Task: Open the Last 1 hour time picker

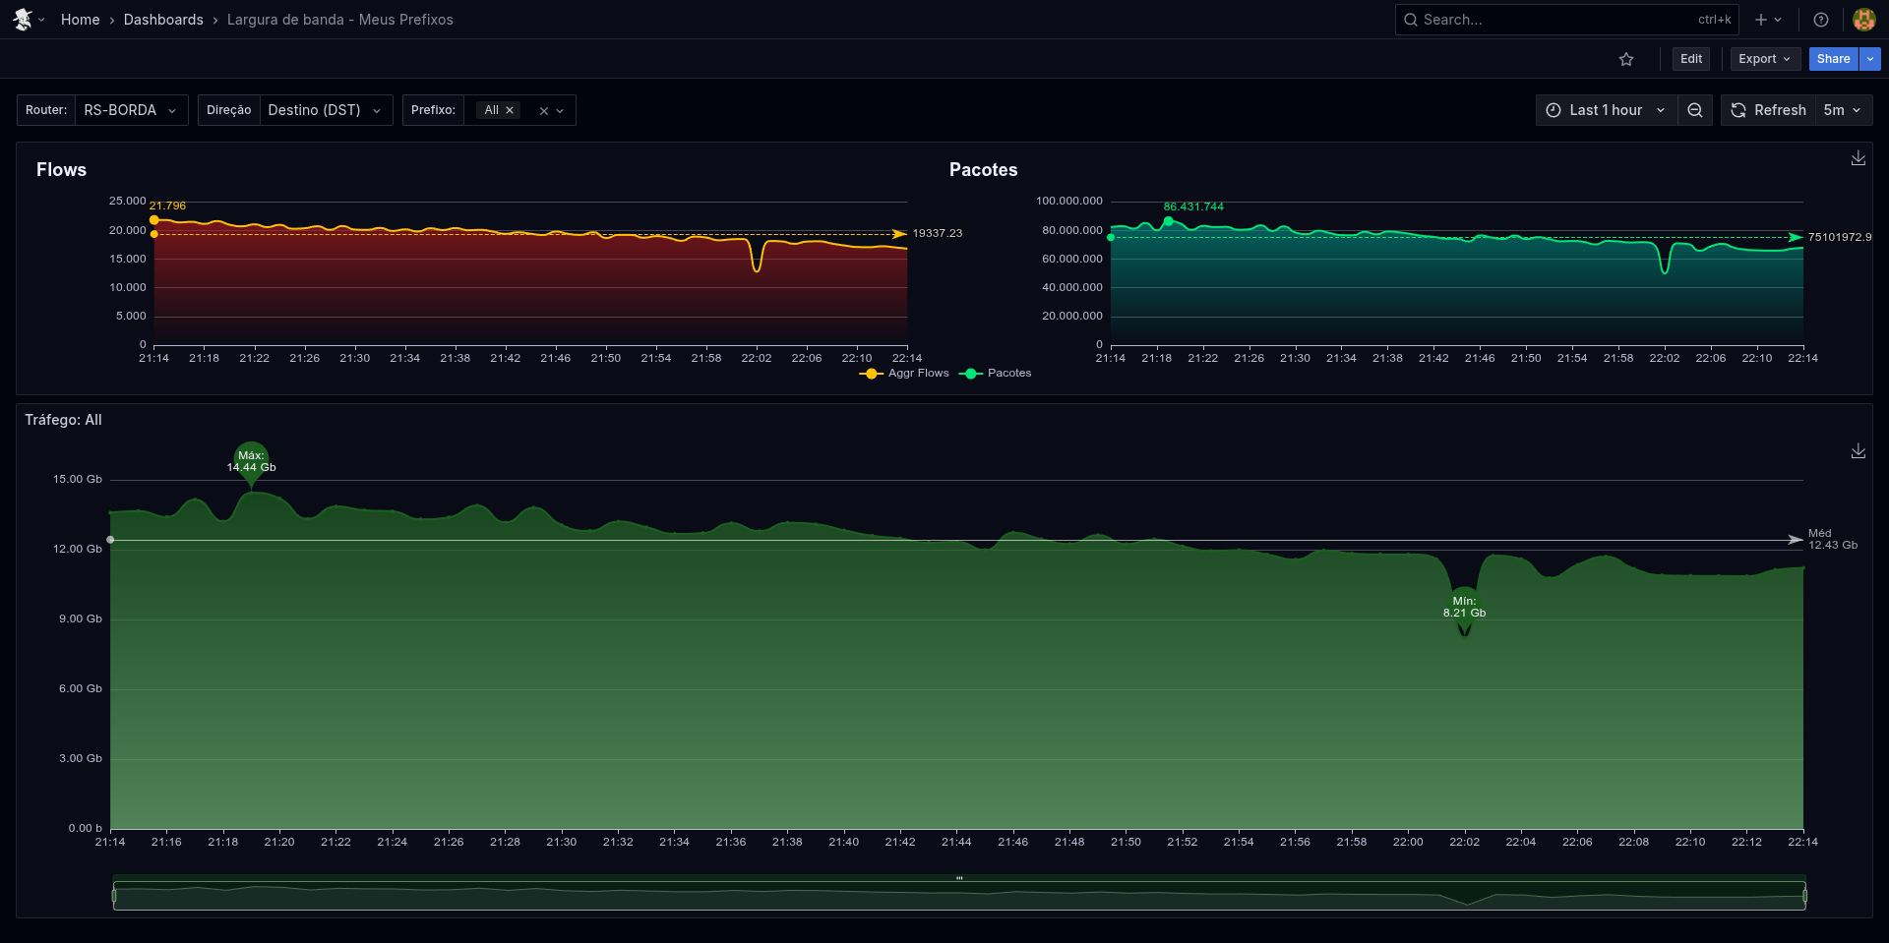Action: pos(1606,110)
